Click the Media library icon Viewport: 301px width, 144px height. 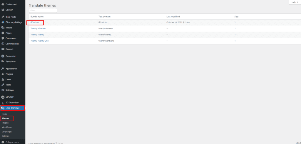point(3,28)
